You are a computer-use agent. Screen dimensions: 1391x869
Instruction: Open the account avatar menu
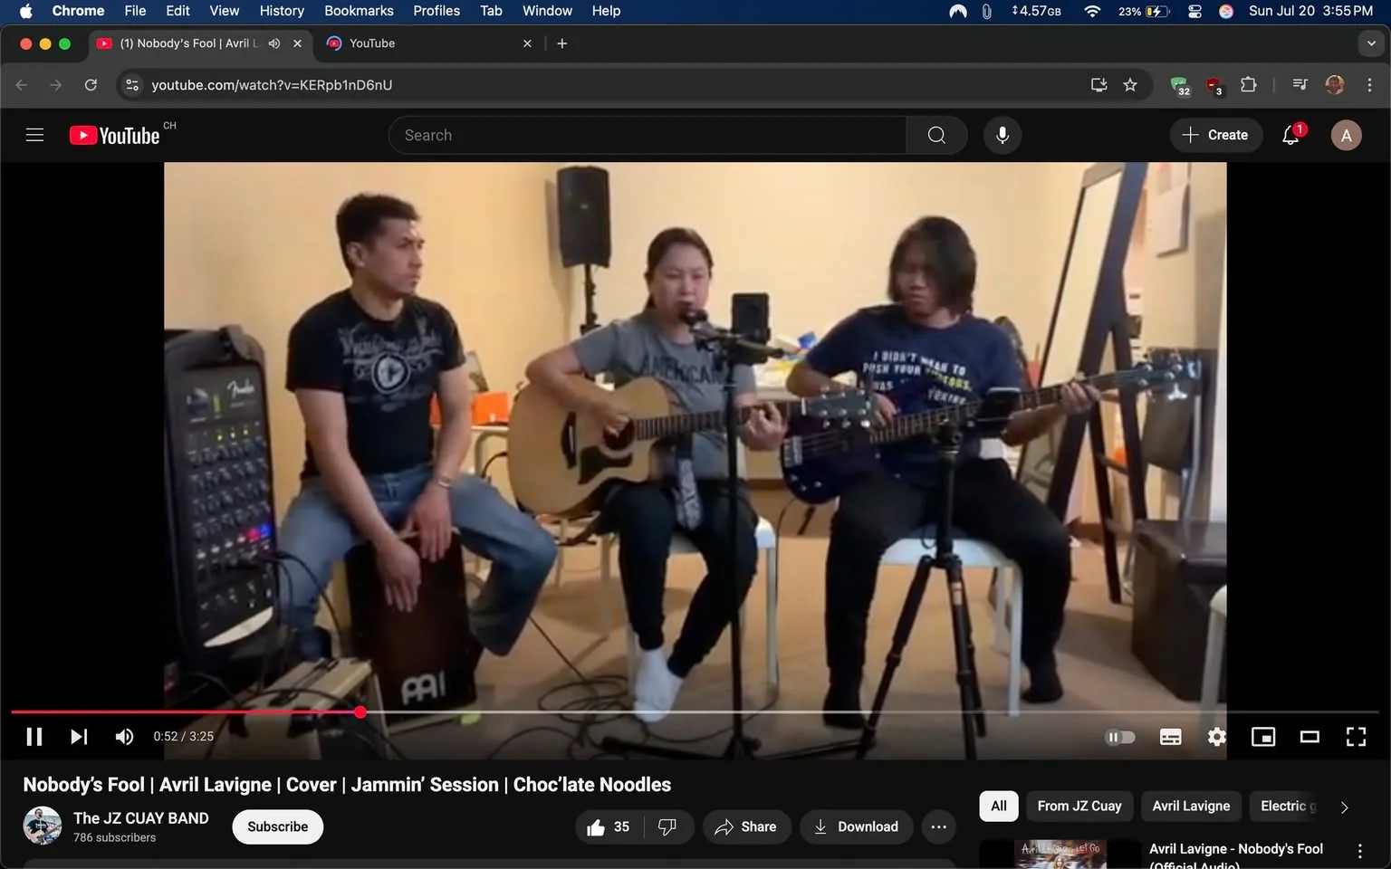(x=1346, y=135)
